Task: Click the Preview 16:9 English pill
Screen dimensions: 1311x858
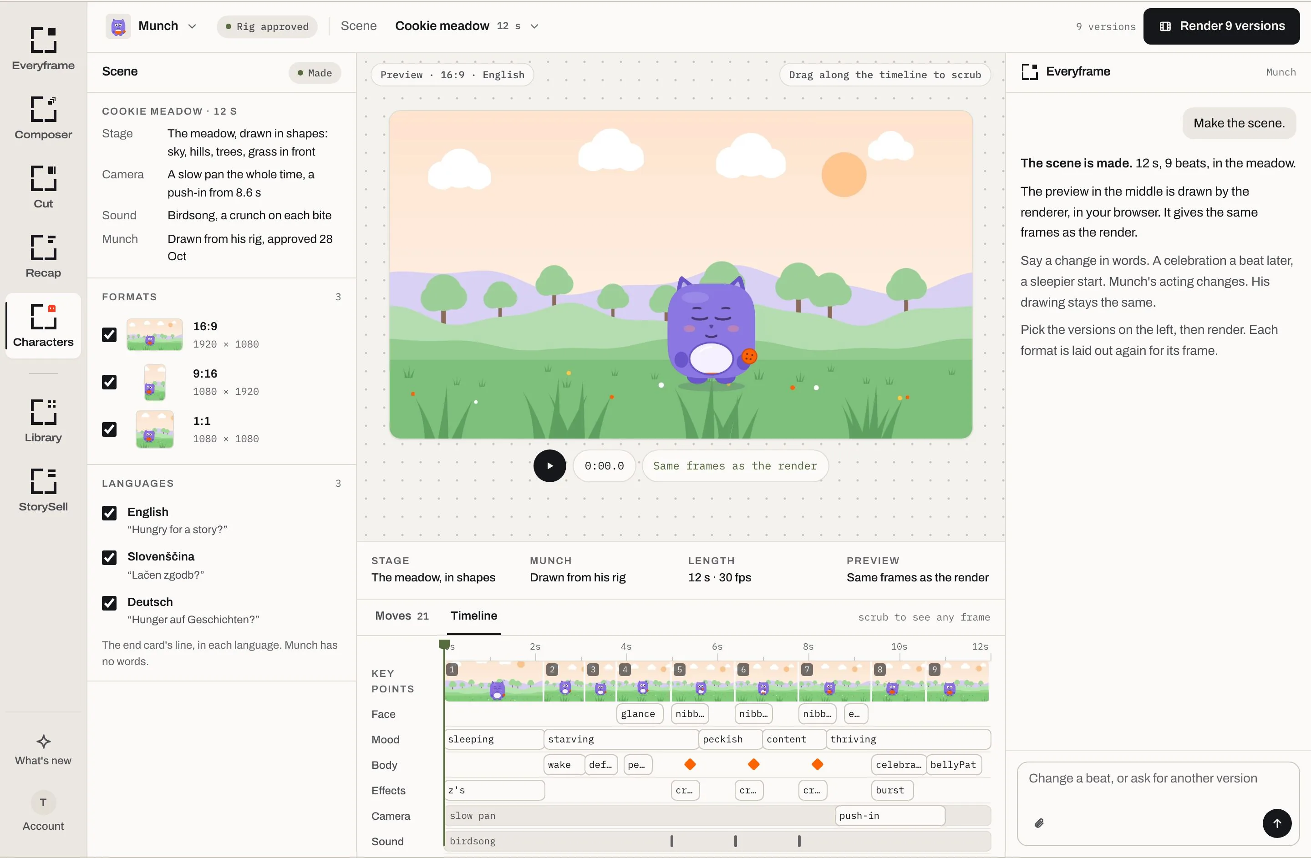Action: [x=452, y=75]
